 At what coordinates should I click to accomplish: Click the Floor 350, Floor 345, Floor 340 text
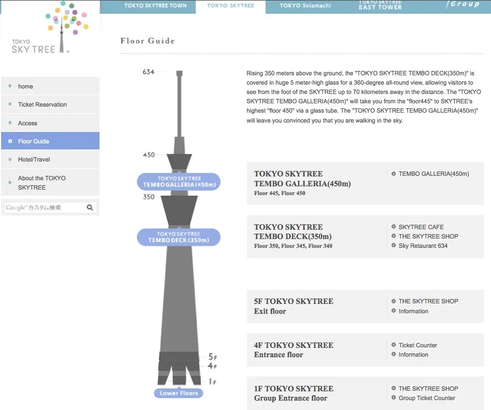pyautogui.click(x=293, y=246)
